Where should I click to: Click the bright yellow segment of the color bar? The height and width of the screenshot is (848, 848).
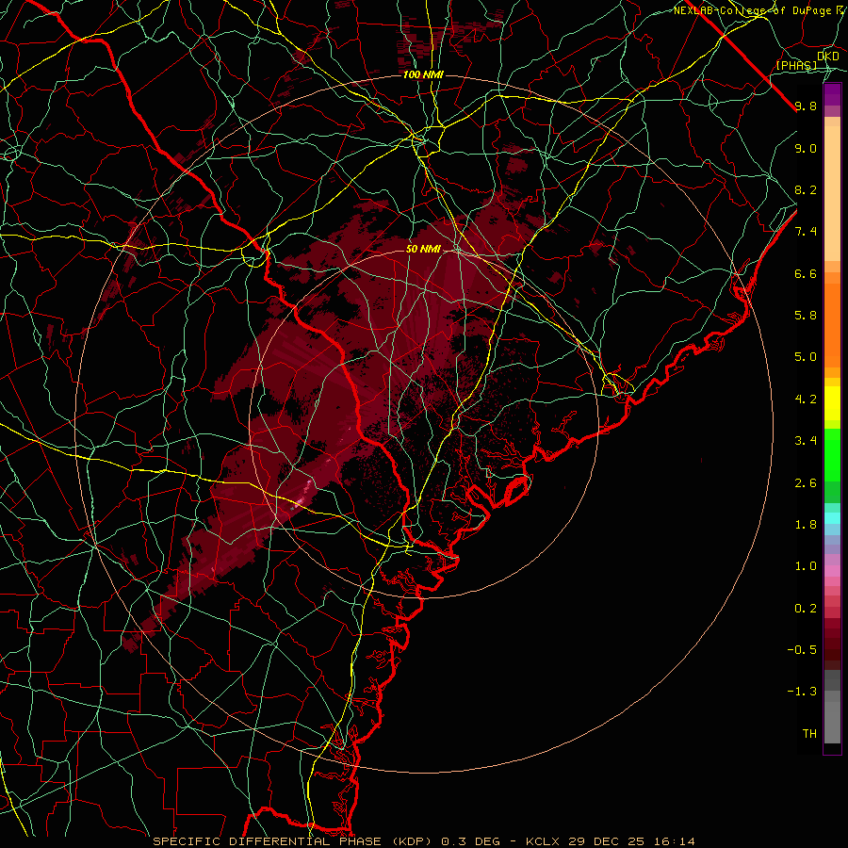[832, 403]
